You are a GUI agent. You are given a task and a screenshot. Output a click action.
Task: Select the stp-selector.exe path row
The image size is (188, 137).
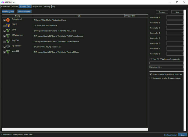pos(48,47)
